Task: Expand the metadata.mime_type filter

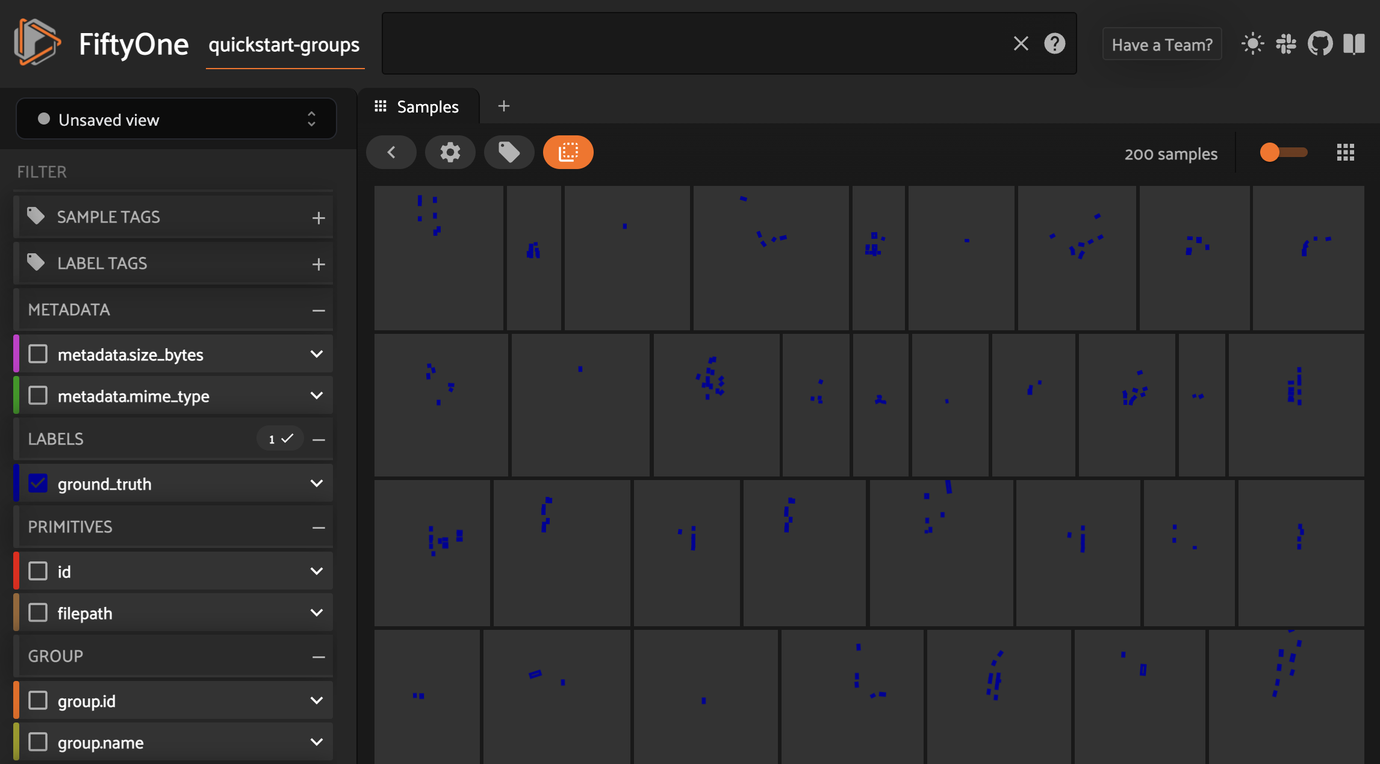Action: [317, 395]
